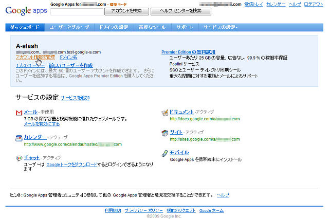Click the サービスを追加 link
This screenshot has height=219, width=329.
(75, 98)
